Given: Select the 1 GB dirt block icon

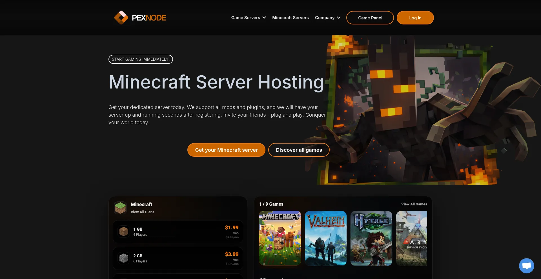Looking at the screenshot, I should 124,232.
